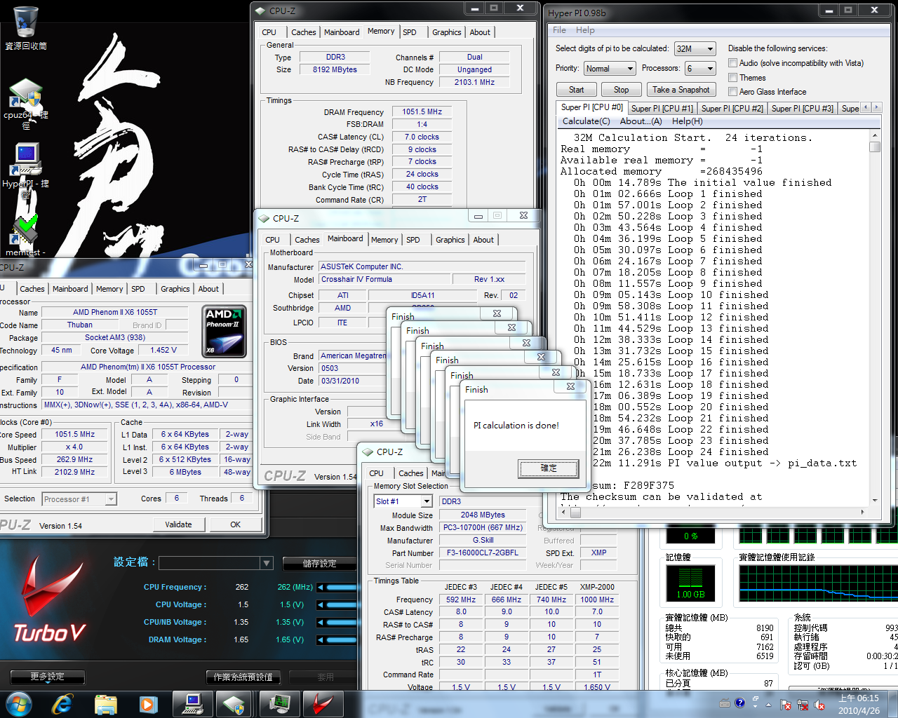Open the Help menu in Hyper PI
This screenshot has width=898, height=718.
585,30
